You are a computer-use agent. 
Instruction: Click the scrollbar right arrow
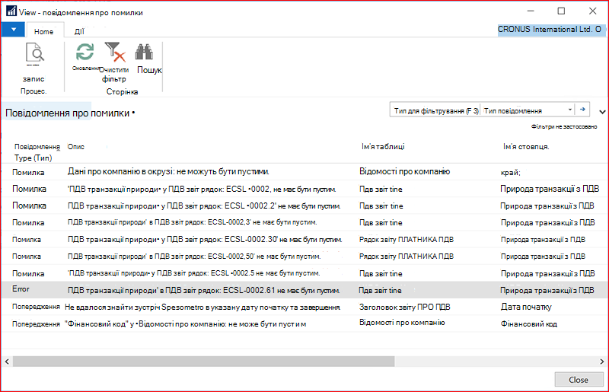click(x=602, y=362)
